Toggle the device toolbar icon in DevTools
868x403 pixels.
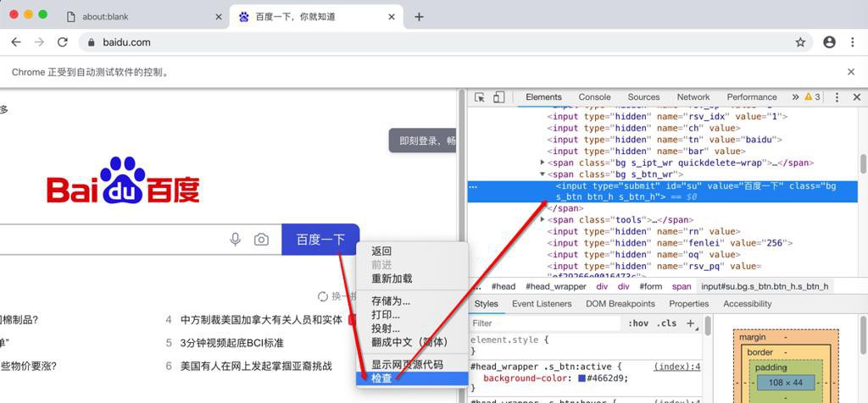(498, 97)
